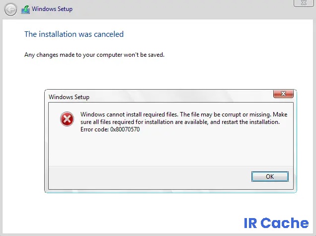Click the white space between subtitle and dialog
Image resolution: width=316 pixels, height=236 pixels.
point(158,74)
